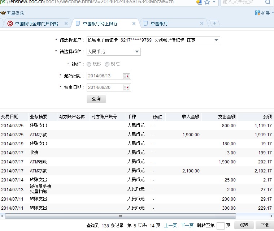This screenshot has width=274, height=231.
Task: Expand the 人民币元 currency dropdown
Action: [137, 52]
